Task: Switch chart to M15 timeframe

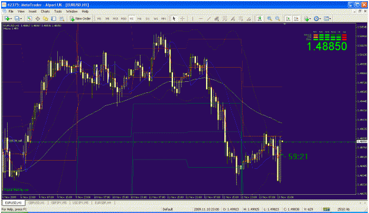Action: 115,18
